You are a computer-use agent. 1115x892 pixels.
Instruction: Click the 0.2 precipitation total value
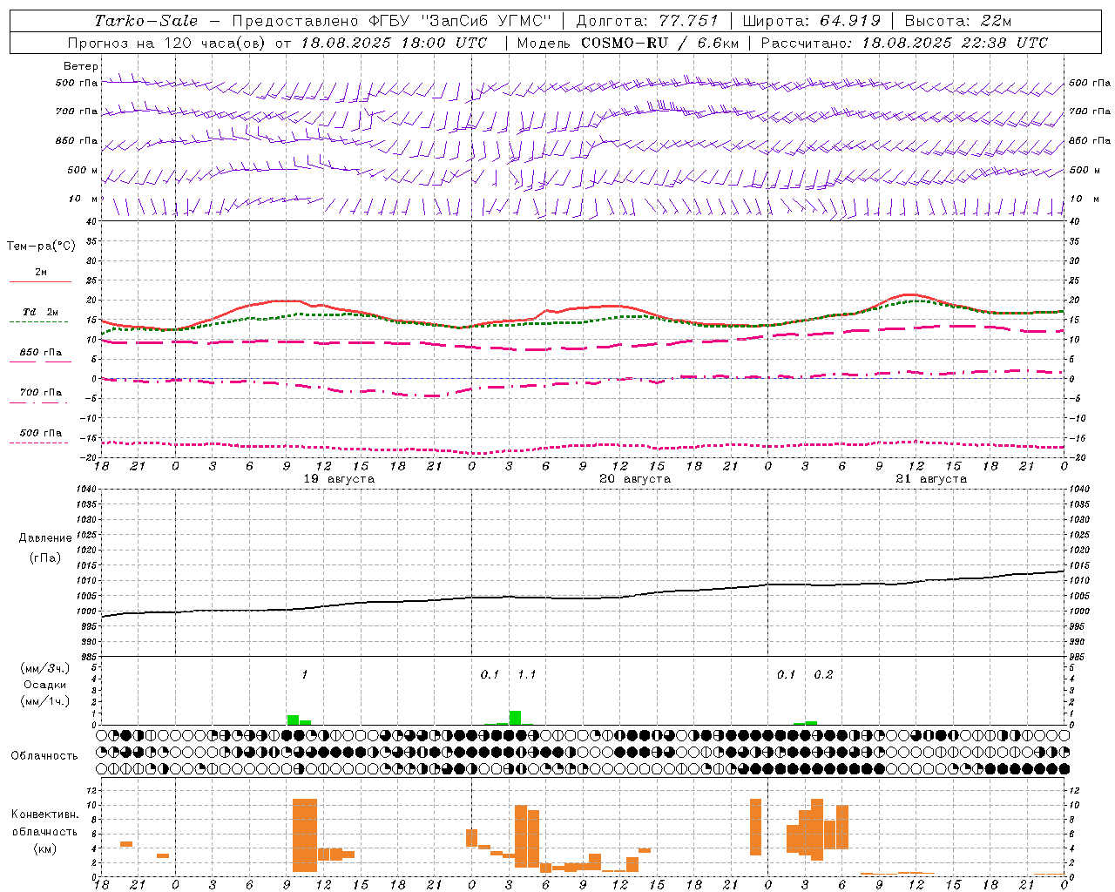pyautogui.click(x=823, y=674)
